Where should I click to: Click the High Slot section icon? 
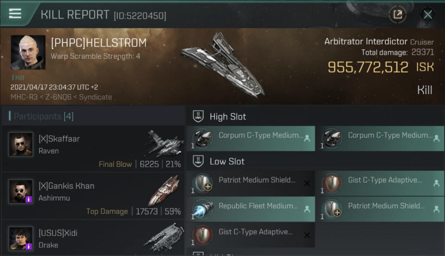[x=198, y=116]
